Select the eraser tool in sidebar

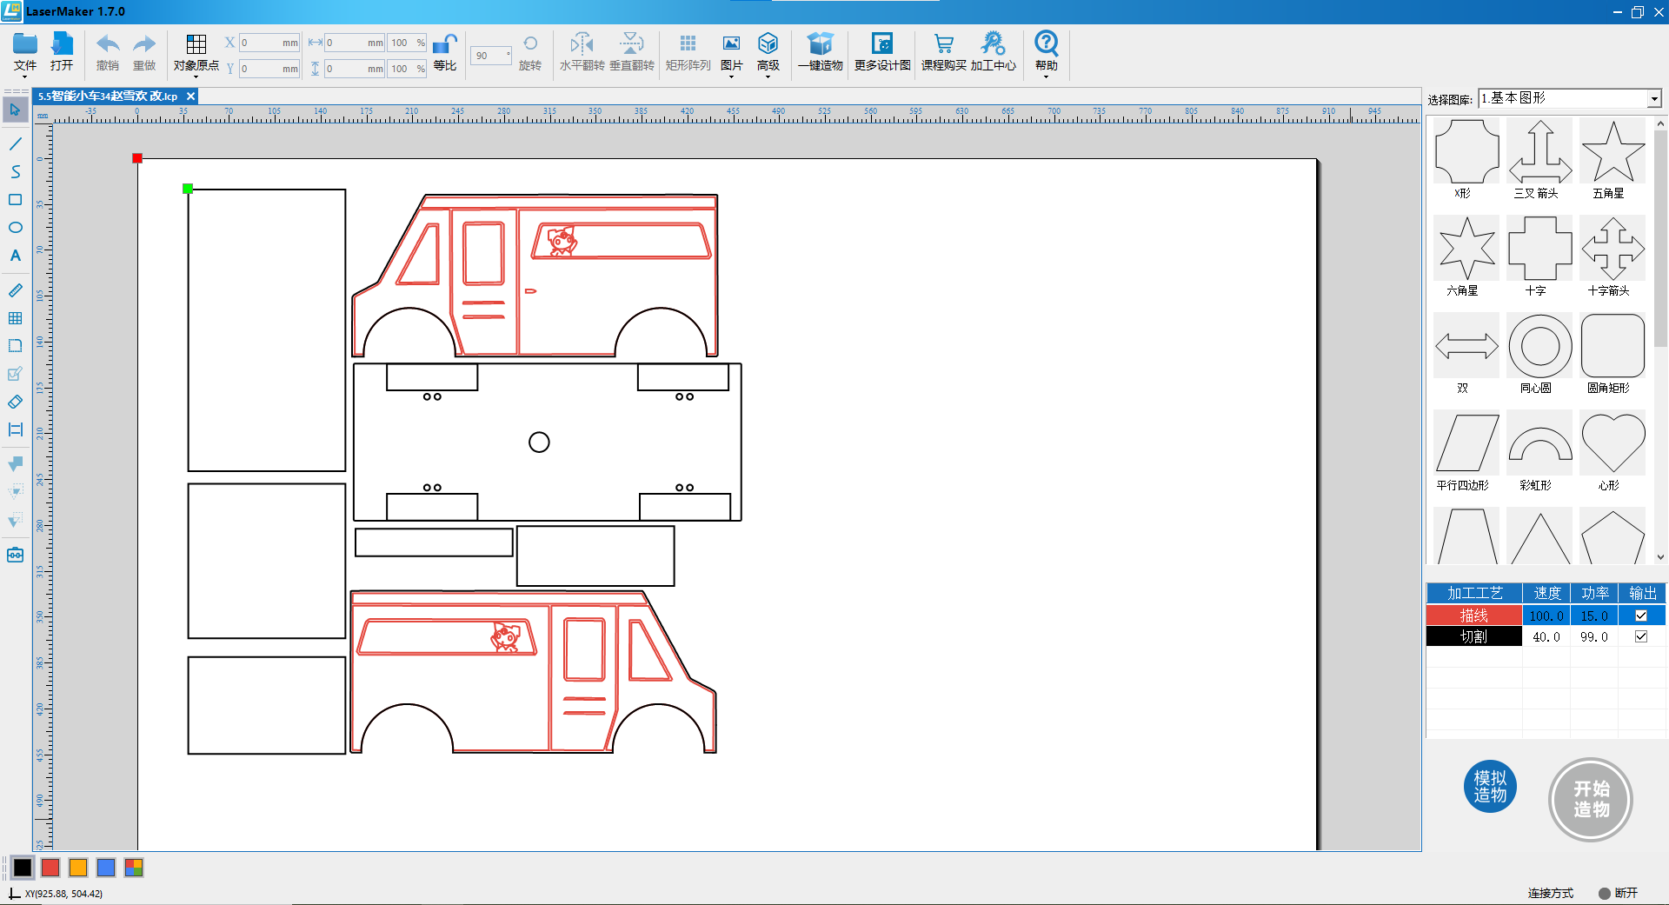pos(16,402)
